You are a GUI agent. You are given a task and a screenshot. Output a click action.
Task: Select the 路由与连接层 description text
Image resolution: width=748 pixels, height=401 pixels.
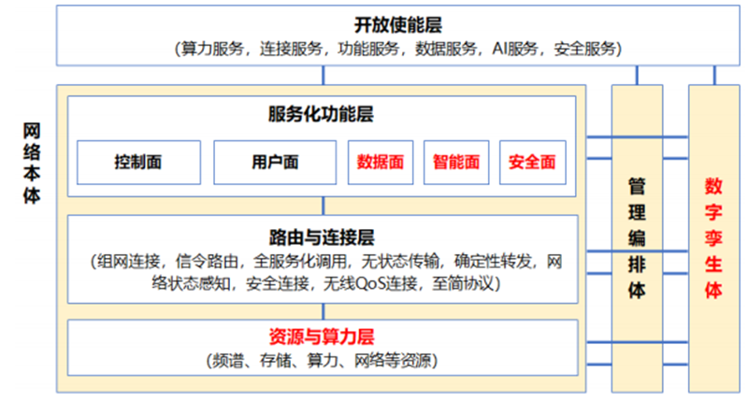(x=325, y=273)
